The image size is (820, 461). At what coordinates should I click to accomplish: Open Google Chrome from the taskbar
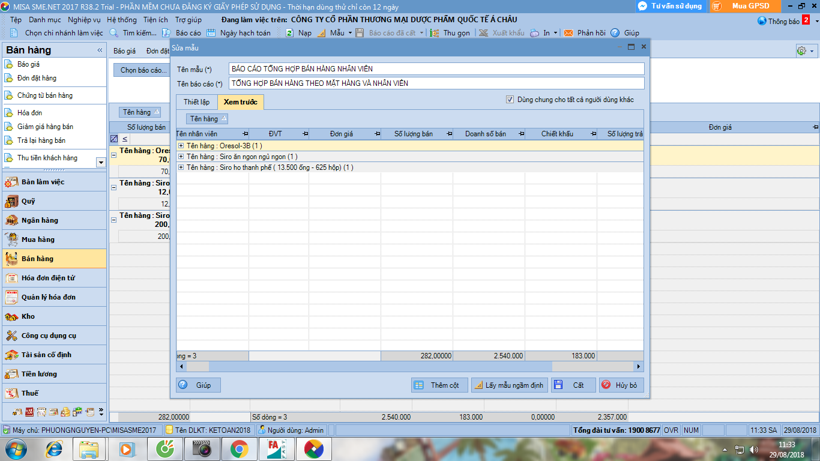[x=239, y=448]
